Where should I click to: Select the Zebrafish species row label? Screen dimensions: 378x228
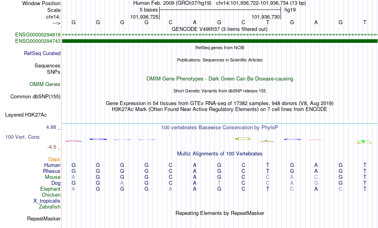[x=50, y=207]
